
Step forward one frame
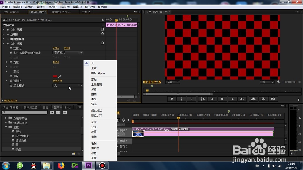[x=232, y=99]
